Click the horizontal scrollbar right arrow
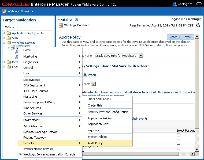The width and height of the screenshot is (204, 160). 193,154
